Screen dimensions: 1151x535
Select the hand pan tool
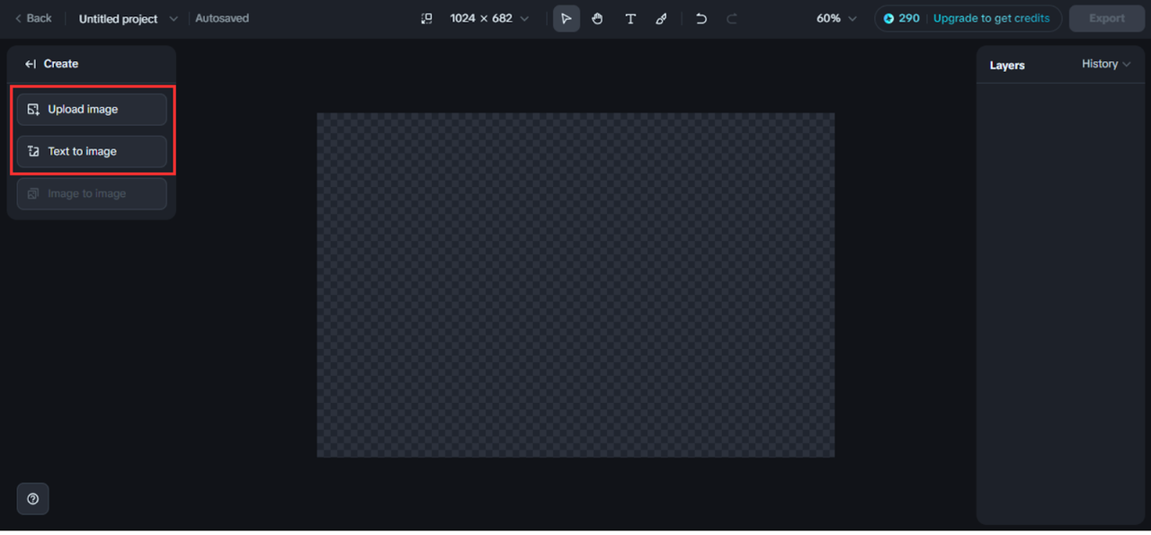tap(598, 18)
